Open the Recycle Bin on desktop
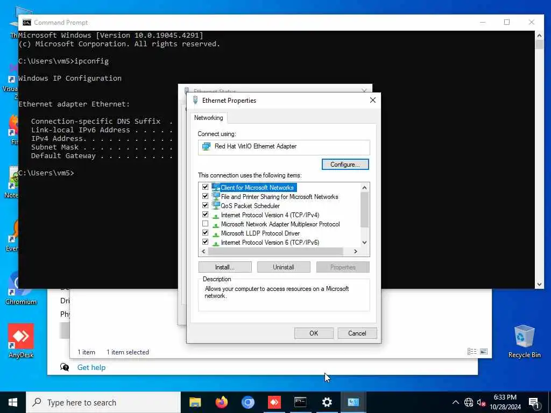Screen dimensions: 551x413 524,341
